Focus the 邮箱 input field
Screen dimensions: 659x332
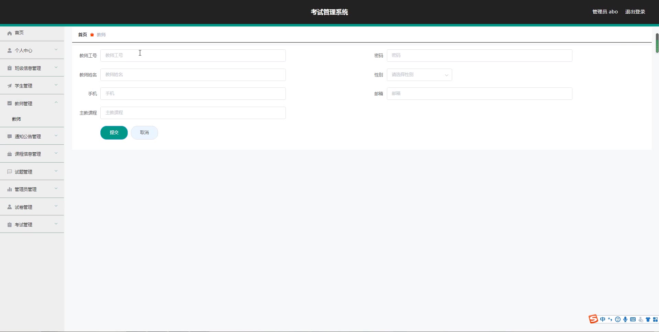click(x=480, y=94)
